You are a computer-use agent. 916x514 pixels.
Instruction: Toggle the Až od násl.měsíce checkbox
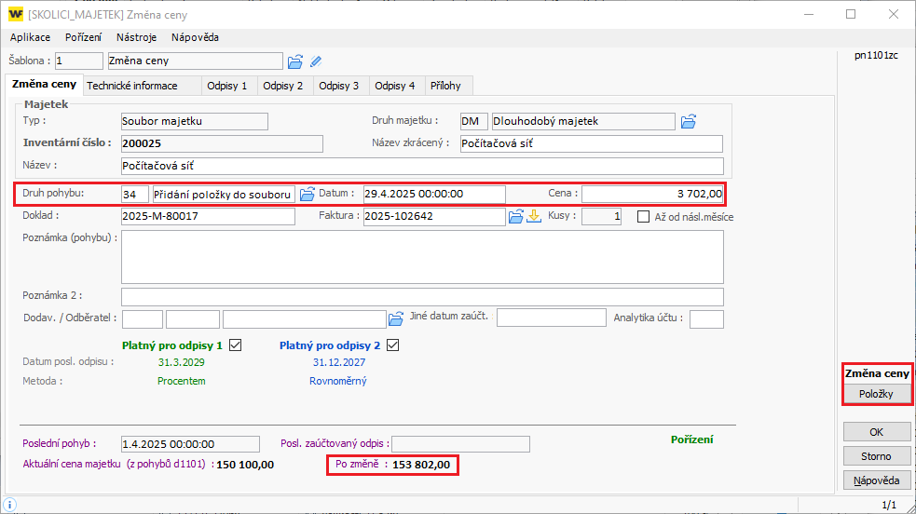[x=643, y=216]
